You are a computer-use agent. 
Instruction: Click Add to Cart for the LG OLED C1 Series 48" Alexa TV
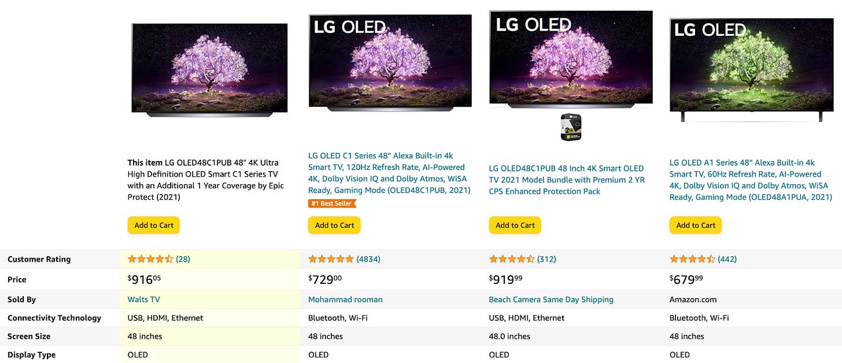pyautogui.click(x=334, y=225)
